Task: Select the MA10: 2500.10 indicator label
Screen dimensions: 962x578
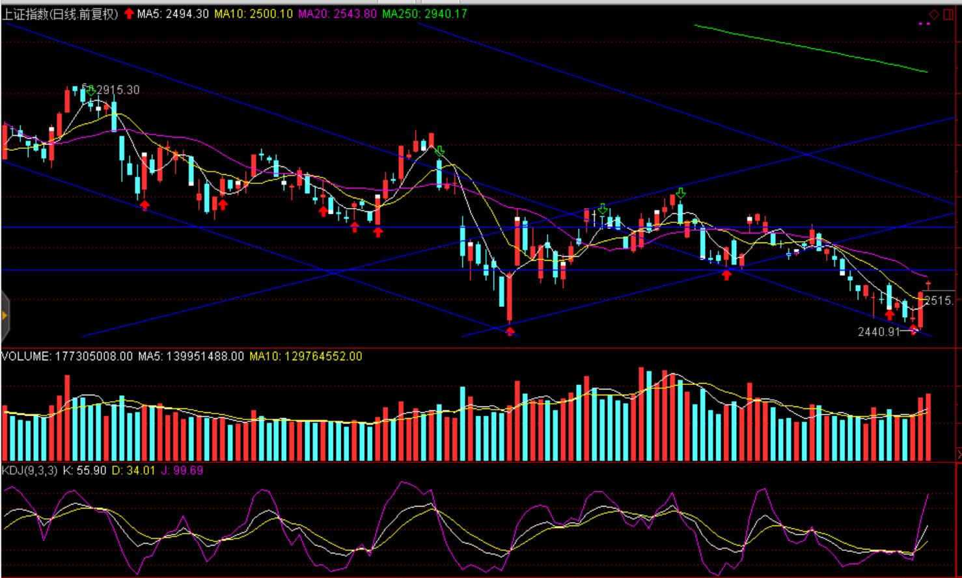Action: point(253,14)
